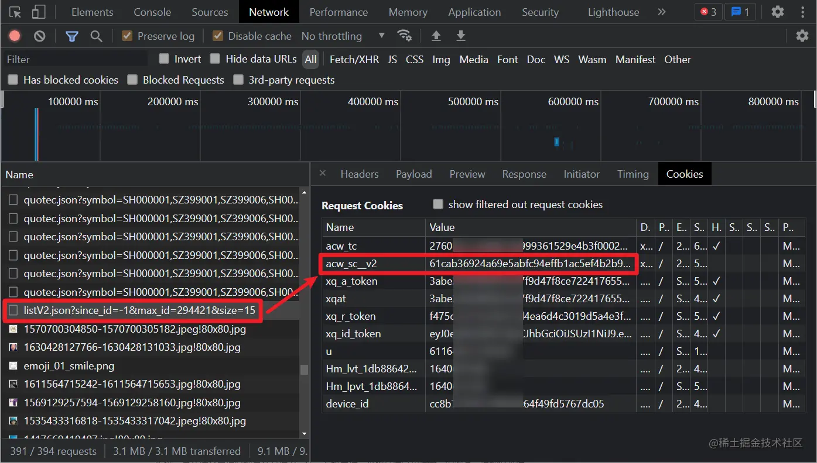Screen dimensions: 817x463
Task: Filter requests by Manifest type
Action: 635,59
